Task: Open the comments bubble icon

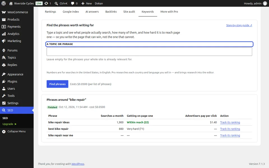Action: [x=73, y=3]
